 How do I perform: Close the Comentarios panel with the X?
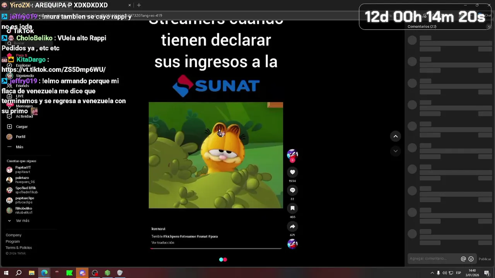(489, 27)
